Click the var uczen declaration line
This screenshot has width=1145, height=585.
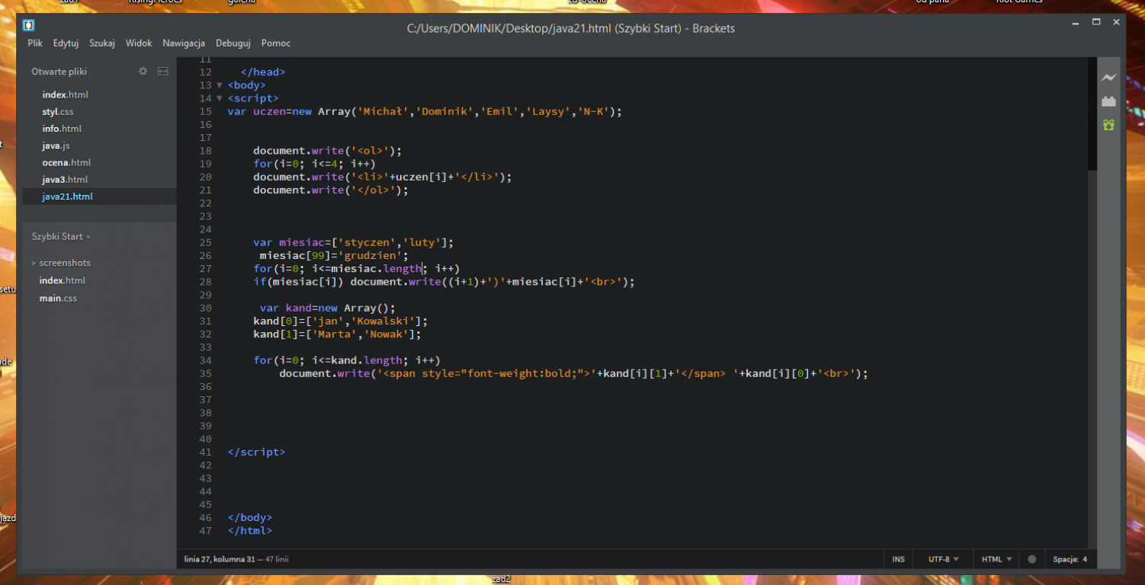click(425, 111)
